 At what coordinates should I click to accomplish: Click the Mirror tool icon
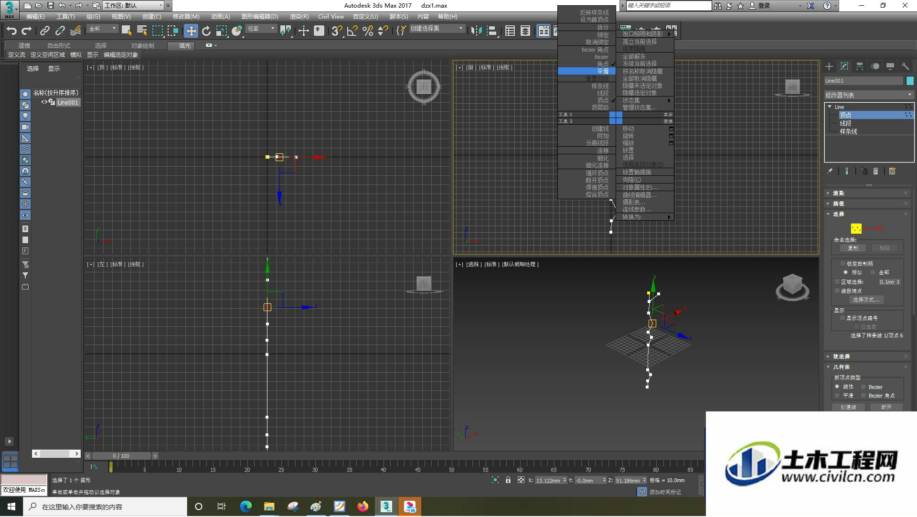tap(476, 31)
